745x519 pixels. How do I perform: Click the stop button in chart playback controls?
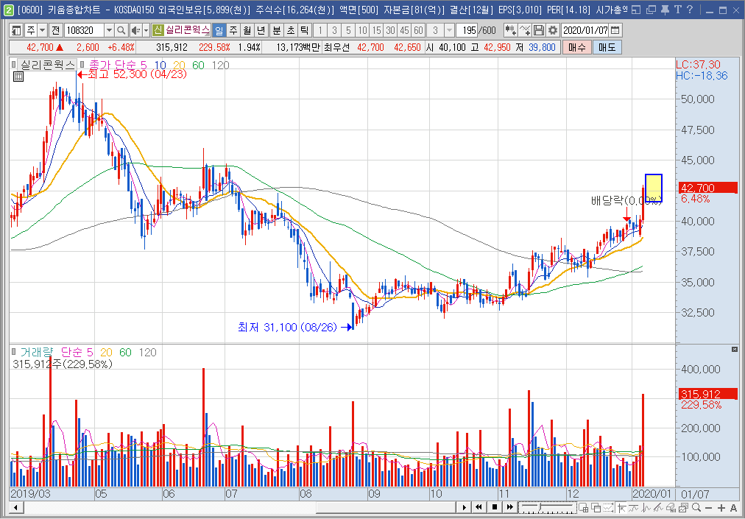pos(495,507)
